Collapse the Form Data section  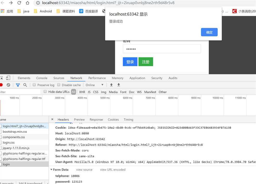pyautogui.click(x=51, y=169)
